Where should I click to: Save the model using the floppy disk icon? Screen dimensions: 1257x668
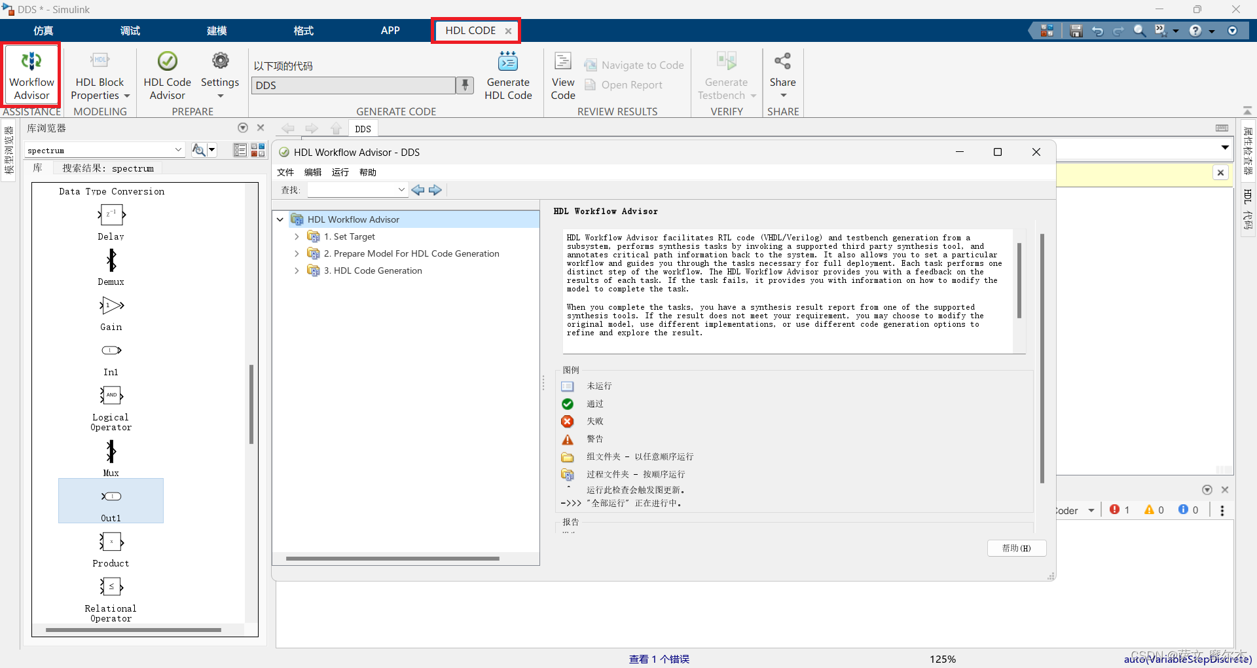(1076, 31)
